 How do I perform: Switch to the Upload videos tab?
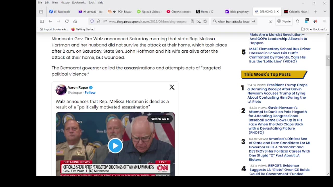point(150,12)
